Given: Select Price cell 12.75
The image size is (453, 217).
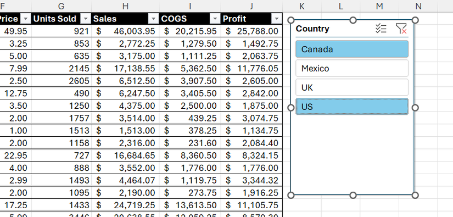Looking at the screenshot, I should pyautogui.click(x=15, y=93).
